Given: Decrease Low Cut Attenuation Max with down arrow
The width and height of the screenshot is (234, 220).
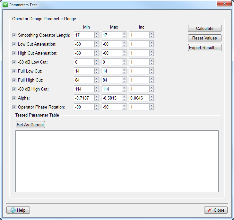Looking at the screenshot, I should [124, 46].
